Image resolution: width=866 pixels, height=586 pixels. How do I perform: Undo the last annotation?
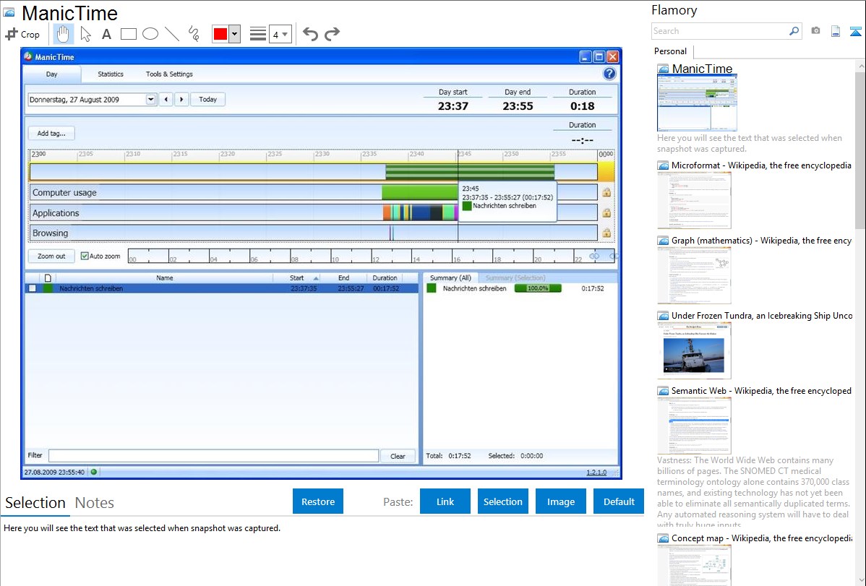[x=310, y=34]
